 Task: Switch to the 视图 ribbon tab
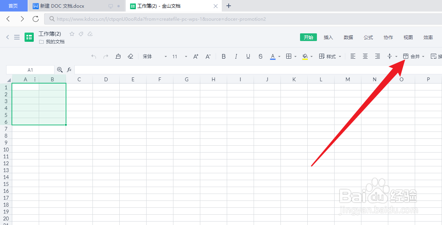(408, 37)
